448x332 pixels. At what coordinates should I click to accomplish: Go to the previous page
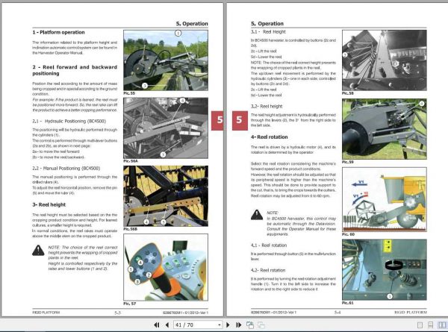point(167,325)
